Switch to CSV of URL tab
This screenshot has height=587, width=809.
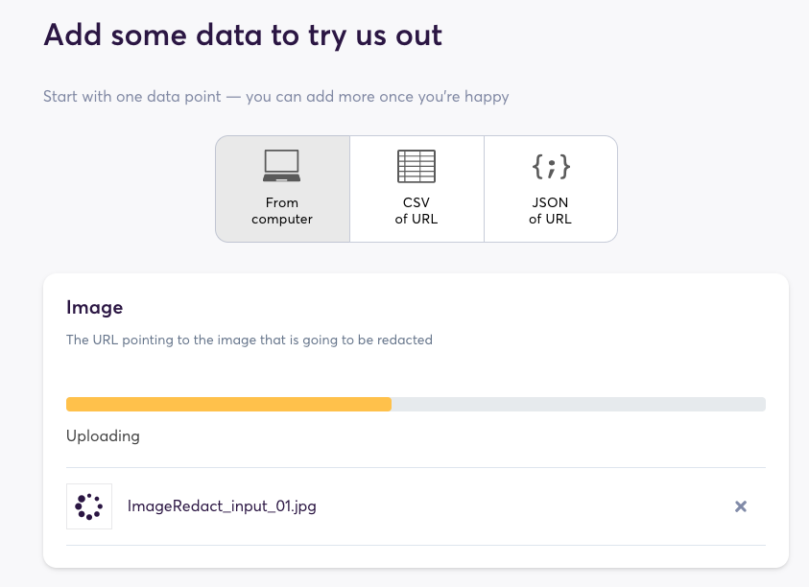416,189
